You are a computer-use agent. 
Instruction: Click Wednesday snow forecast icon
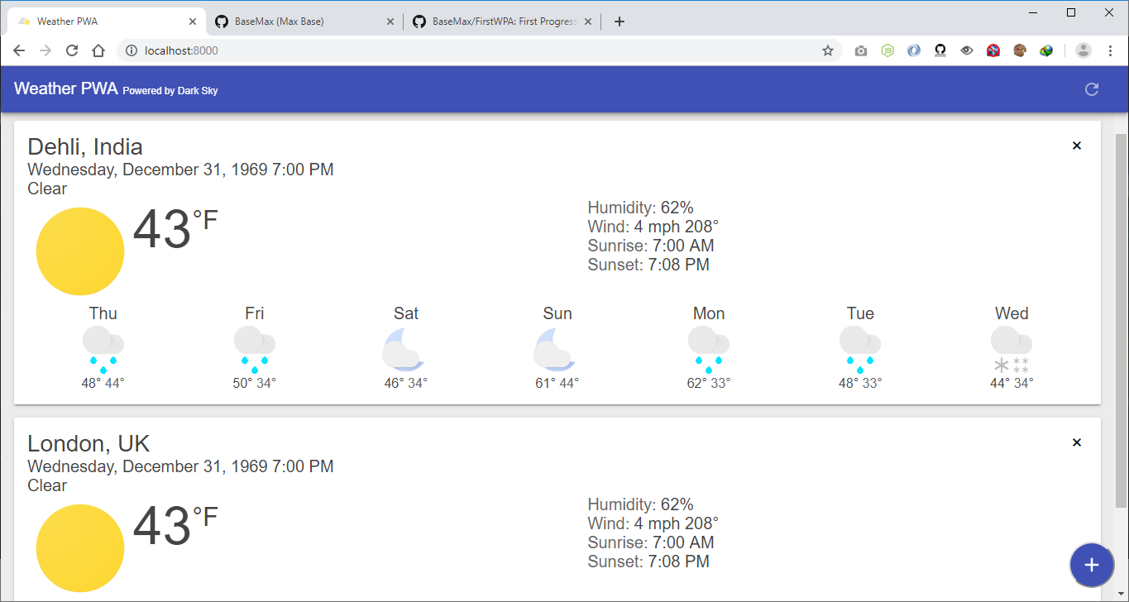[1012, 349]
